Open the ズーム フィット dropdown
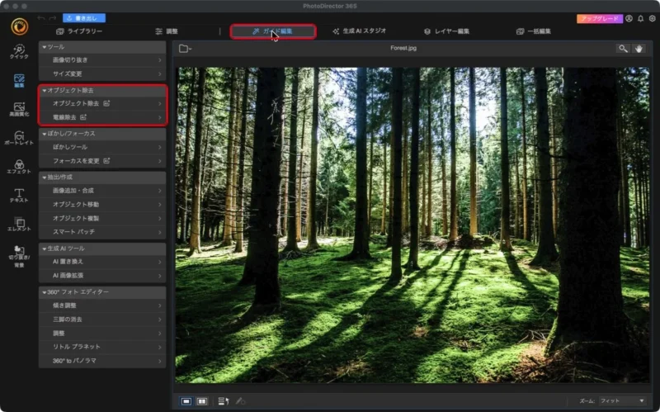 [622, 400]
